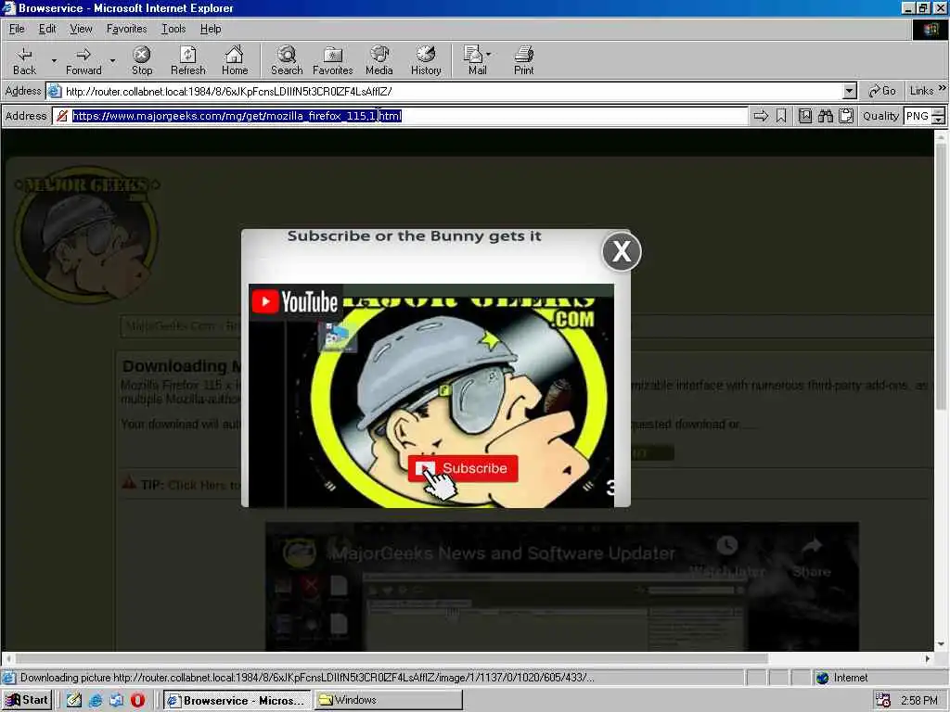Open the Start menu

point(27,700)
